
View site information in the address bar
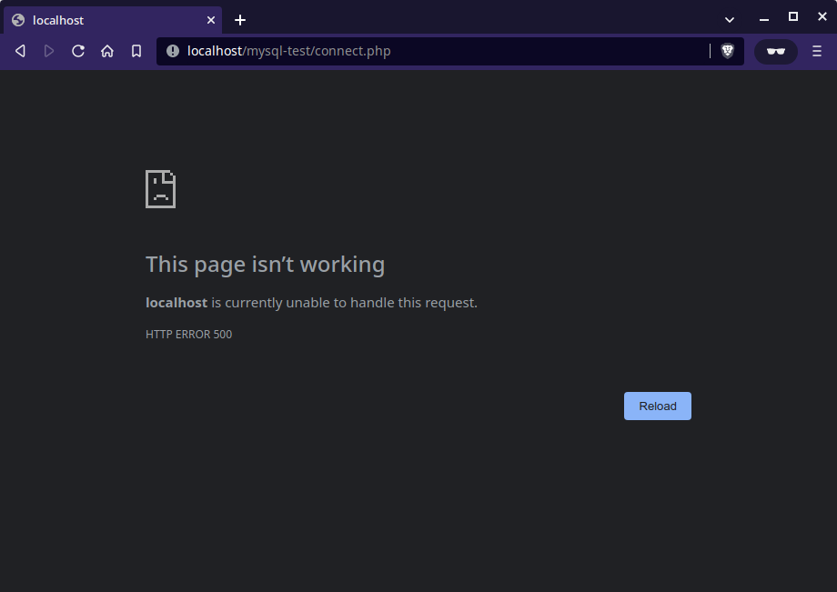point(173,51)
